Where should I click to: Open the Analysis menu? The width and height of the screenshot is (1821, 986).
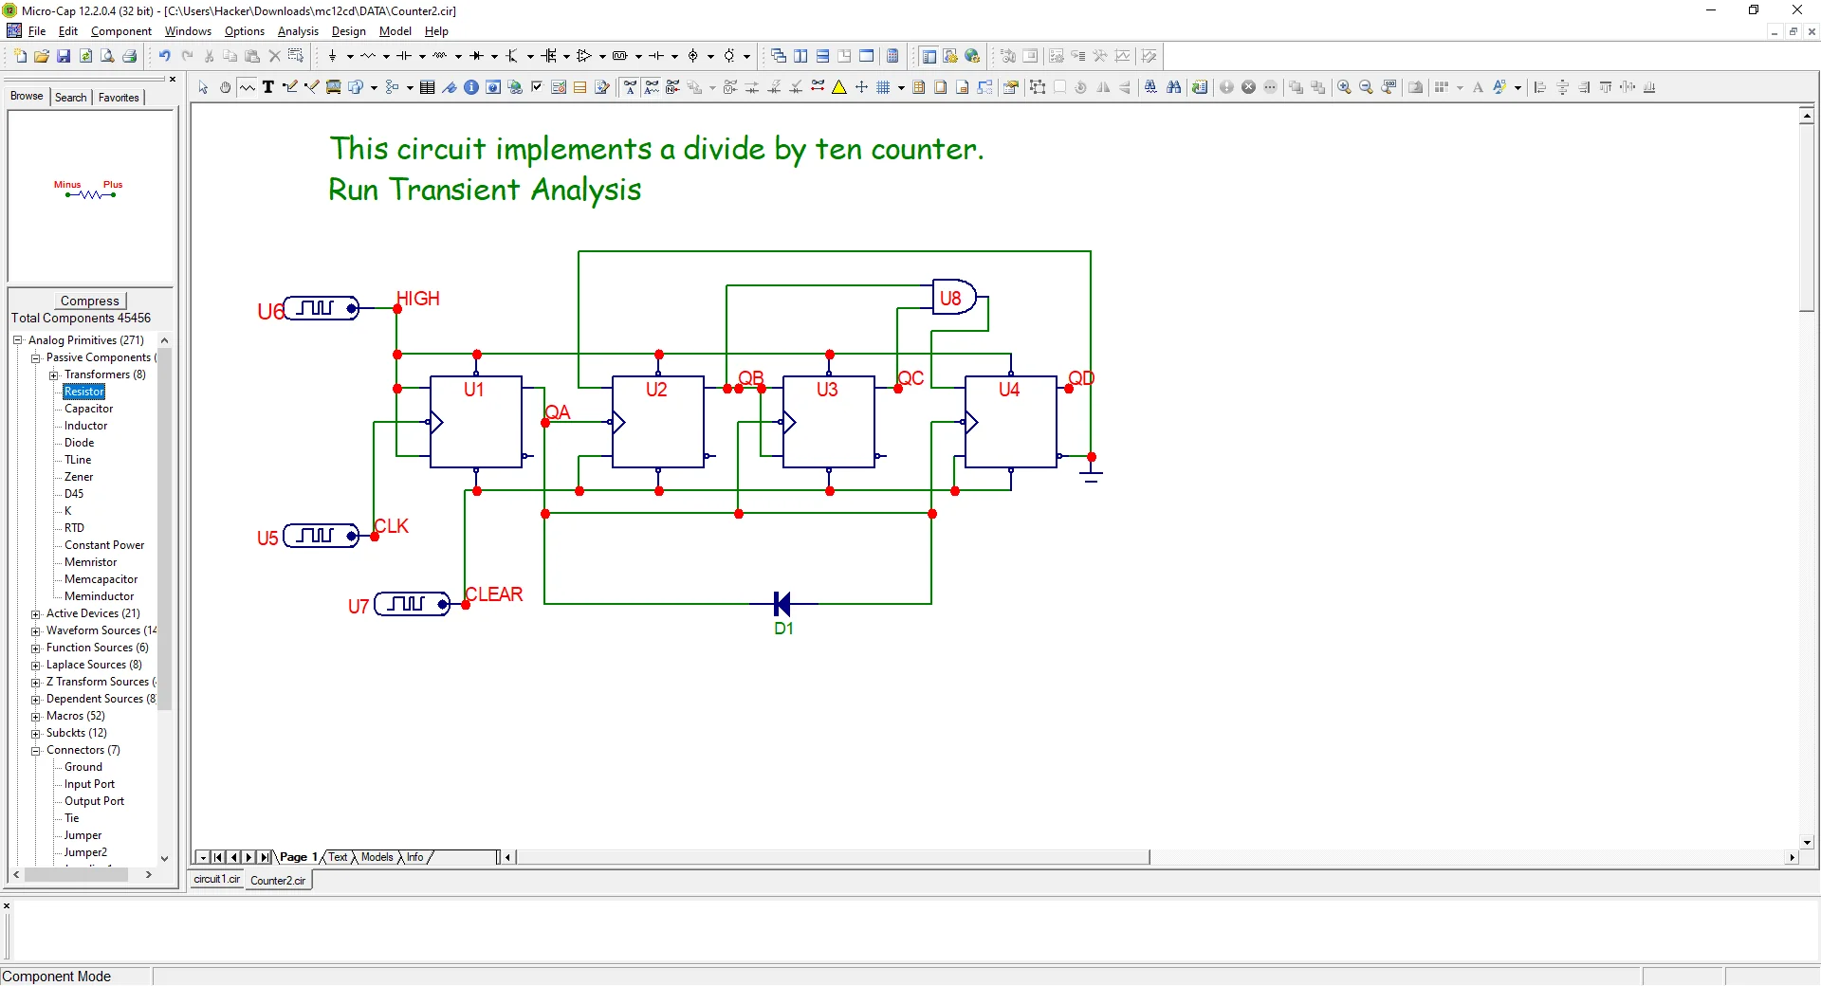coord(298,31)
